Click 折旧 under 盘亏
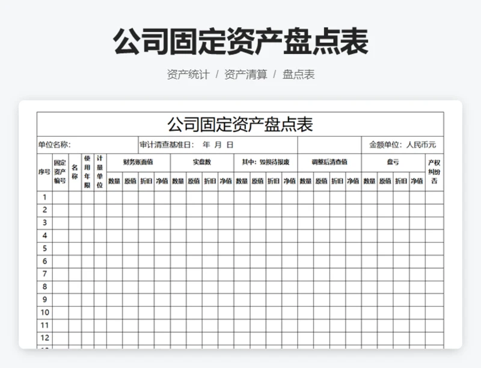The height and width of the screenshot is (368, 481). [401, 181]
